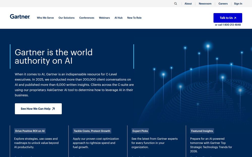Click the hero paragraph starting "When it comes to AI"
Image resolution: width=252 pixels, height=157 pixels.
(x=74, y=85)
